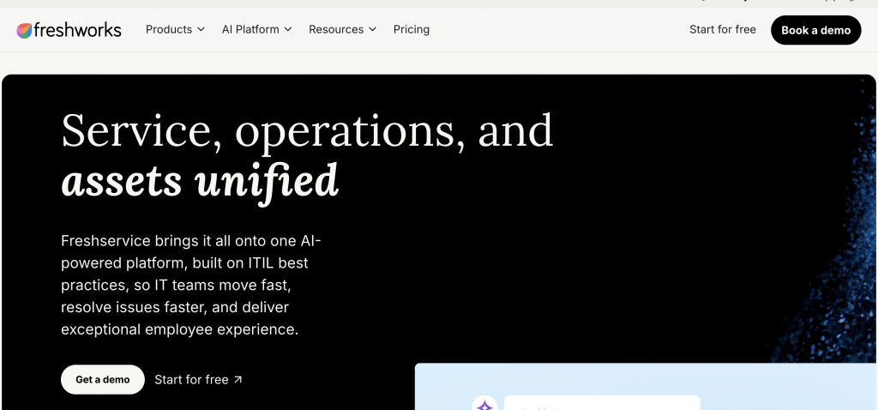This screenshot has width=878, height=410.
Task: Click the arrow icon beside Start for free
Action: coord(238,380)
